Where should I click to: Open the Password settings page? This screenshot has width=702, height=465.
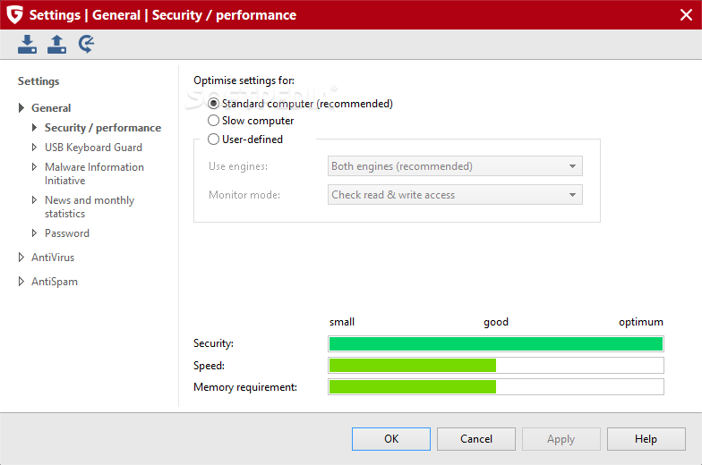point(67,233)
